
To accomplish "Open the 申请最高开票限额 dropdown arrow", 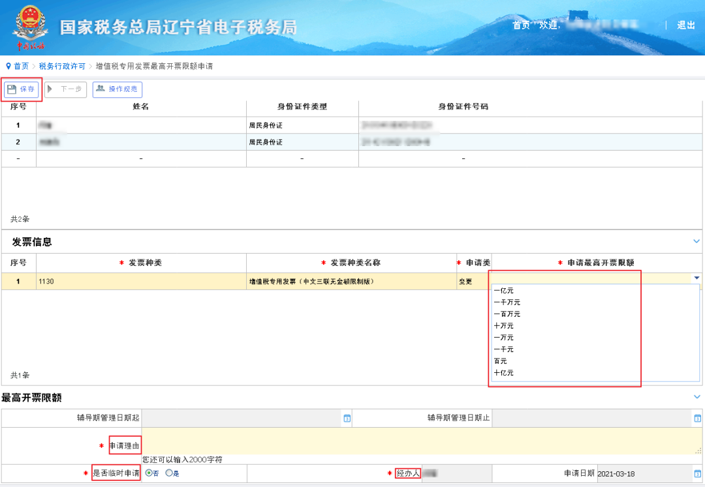I will 697,278.
